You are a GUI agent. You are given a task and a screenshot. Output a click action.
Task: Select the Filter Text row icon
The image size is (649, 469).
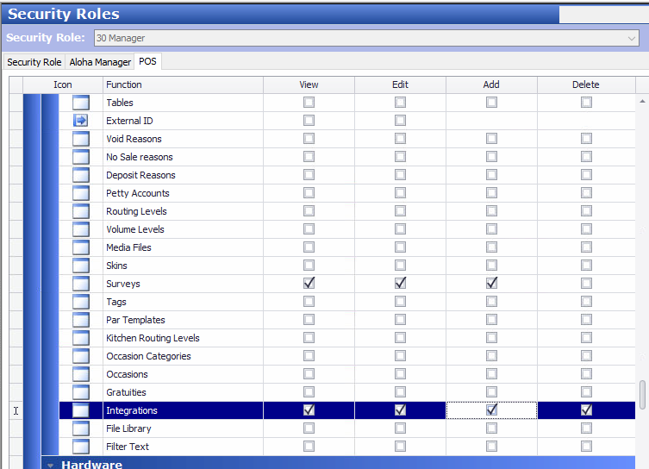[81, 447]
